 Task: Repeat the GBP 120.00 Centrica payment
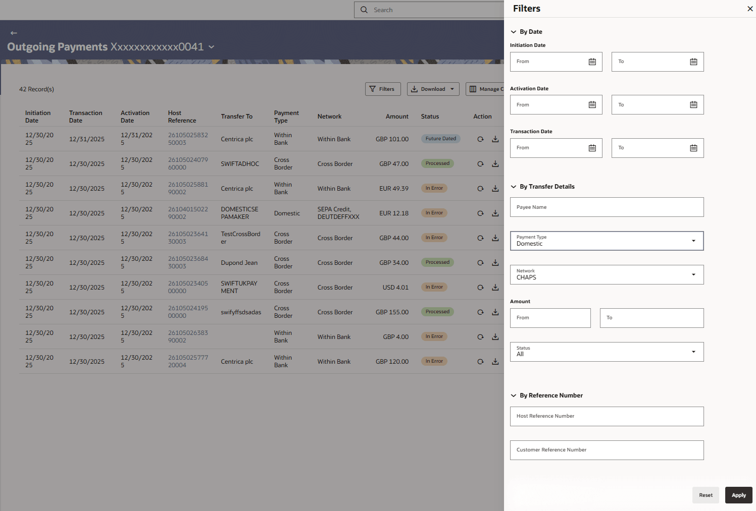point(480,362)
